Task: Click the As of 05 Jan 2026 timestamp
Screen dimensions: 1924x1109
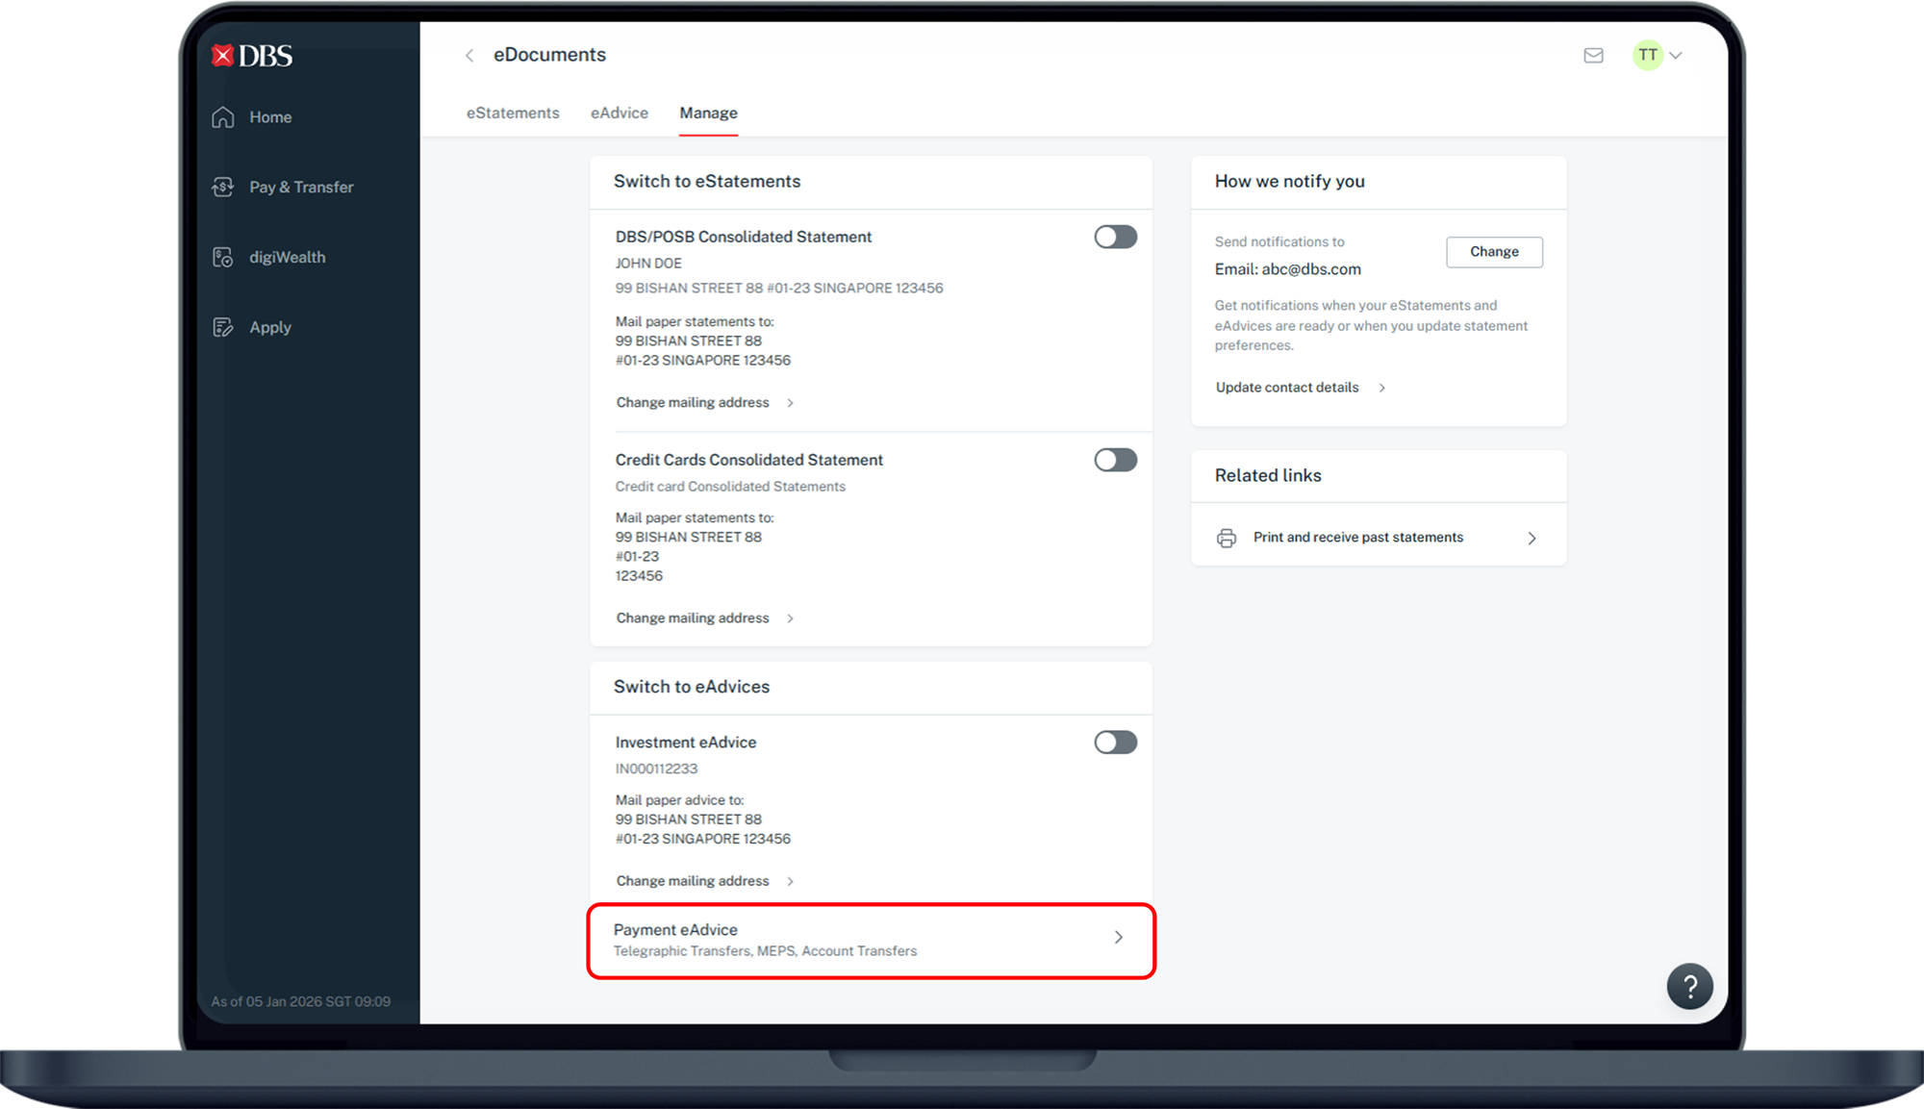Action: (301, 1001)
